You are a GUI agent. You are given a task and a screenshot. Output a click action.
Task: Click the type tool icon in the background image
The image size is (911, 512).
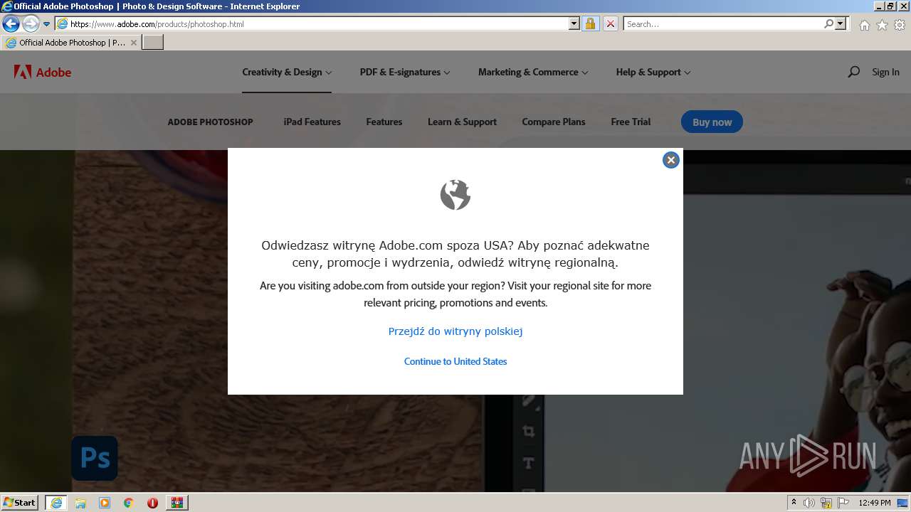[528, 463]
